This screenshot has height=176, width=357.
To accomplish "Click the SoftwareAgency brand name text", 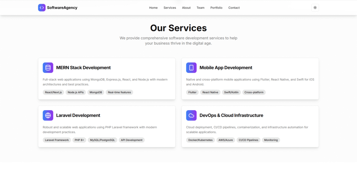I will (62, 8).
